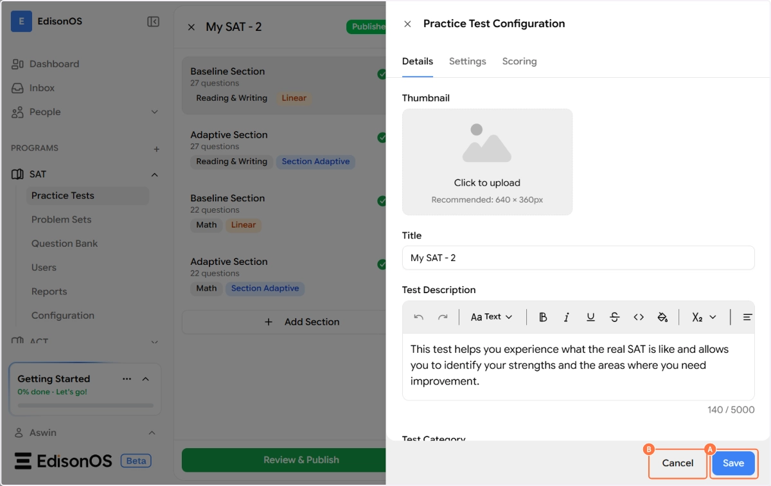This screenshot has width=771, height=486.
Task: Insert inline code formatting
Action: point(639,317)
